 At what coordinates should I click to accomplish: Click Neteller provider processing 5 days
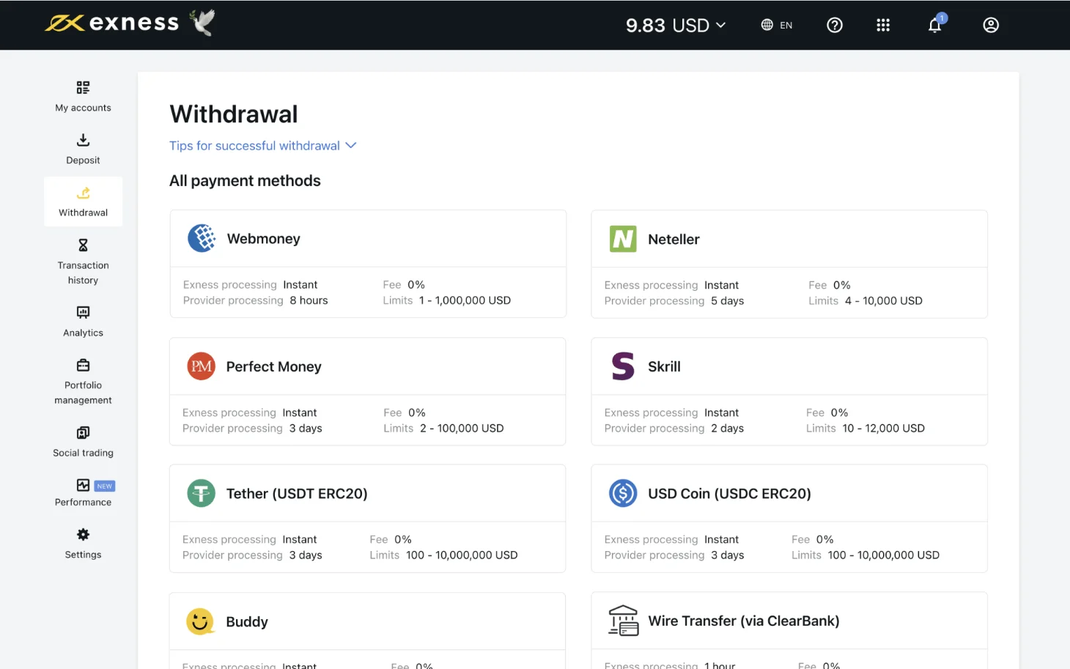[x=674, y=300]
